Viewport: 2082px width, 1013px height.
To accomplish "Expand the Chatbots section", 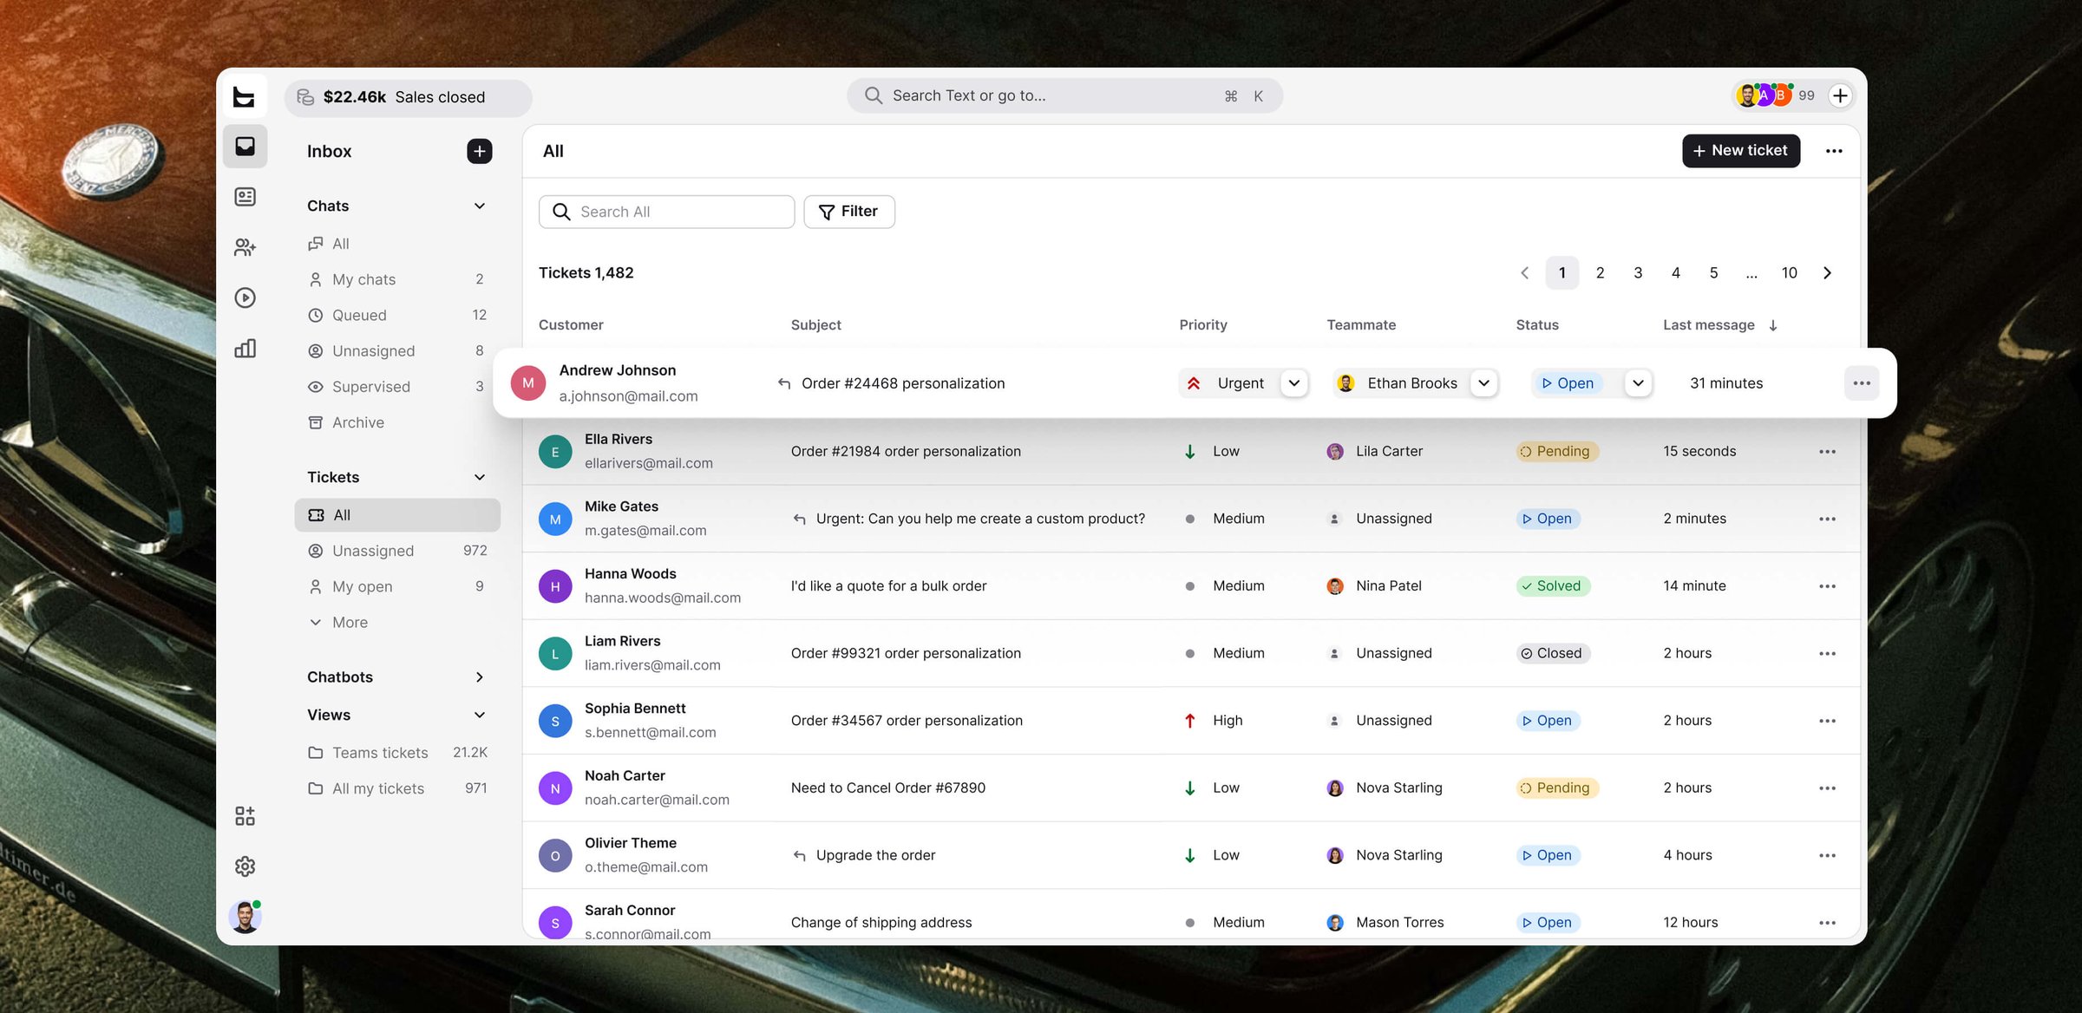I will point(480,677).
